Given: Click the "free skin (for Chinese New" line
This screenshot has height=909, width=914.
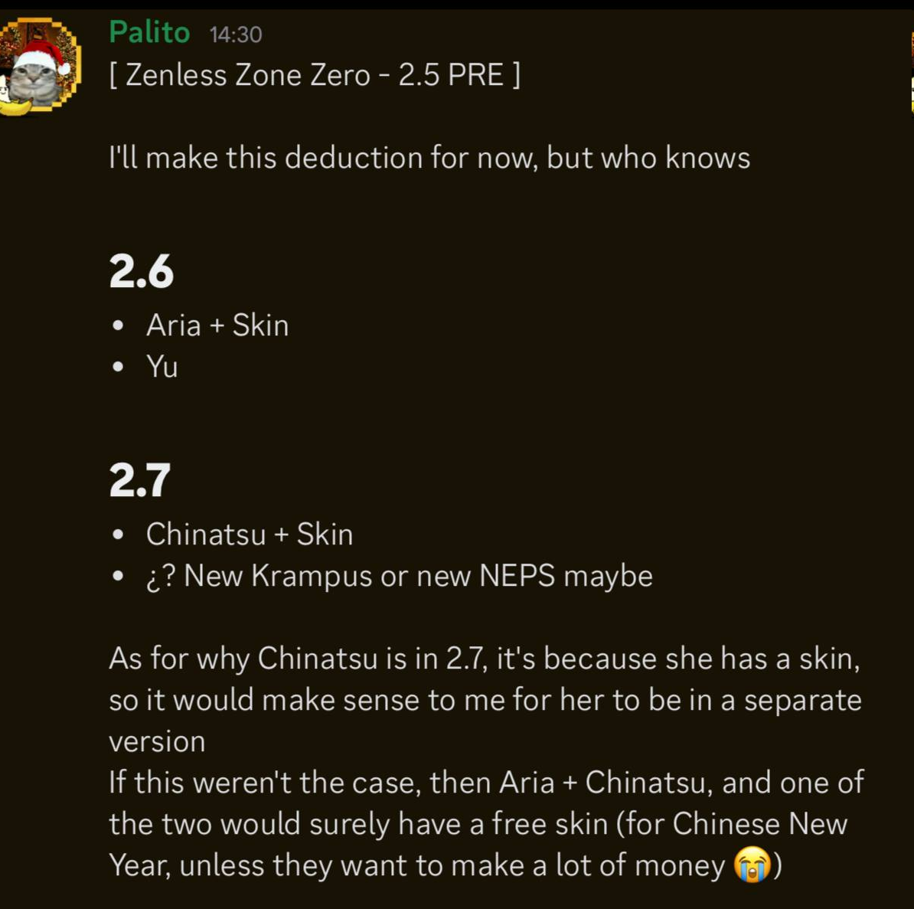Looking at the screenshot, I should coord(478,823).
